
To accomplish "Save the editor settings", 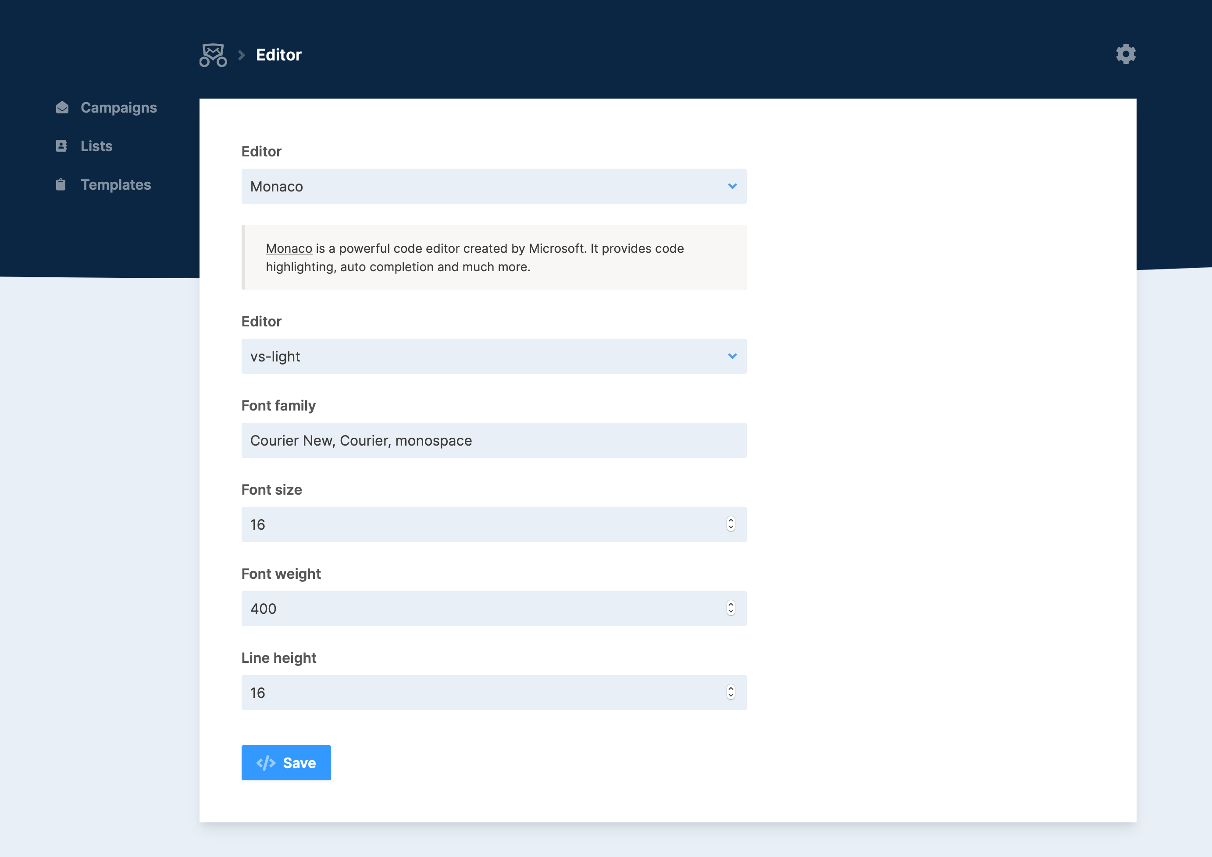I will pyautogui.click(x=286, y=763).
